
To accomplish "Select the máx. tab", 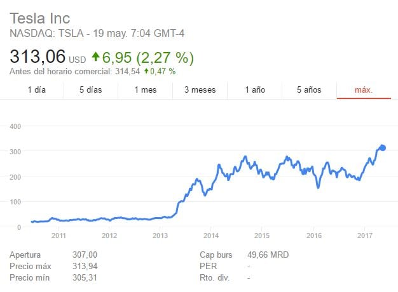I will (364, 90).
